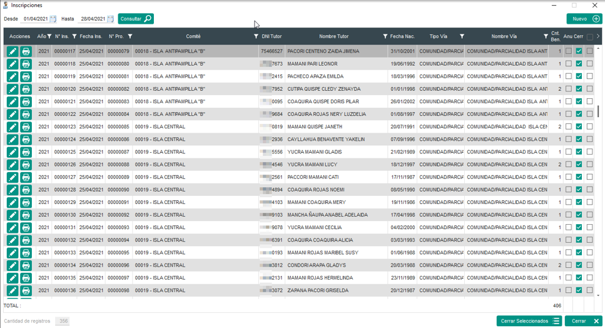This screenshot has height=328, width=605.
Task: Open the Desde date calendar picker
Action: (x=53, y=19)
